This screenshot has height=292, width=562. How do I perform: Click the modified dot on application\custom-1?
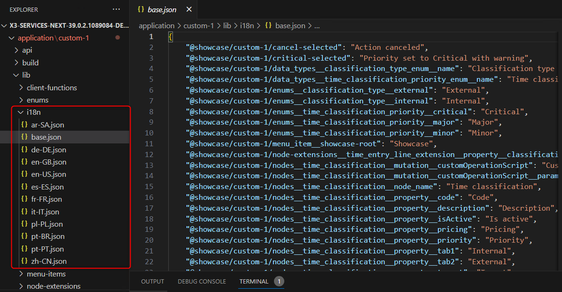coord(117,37)
